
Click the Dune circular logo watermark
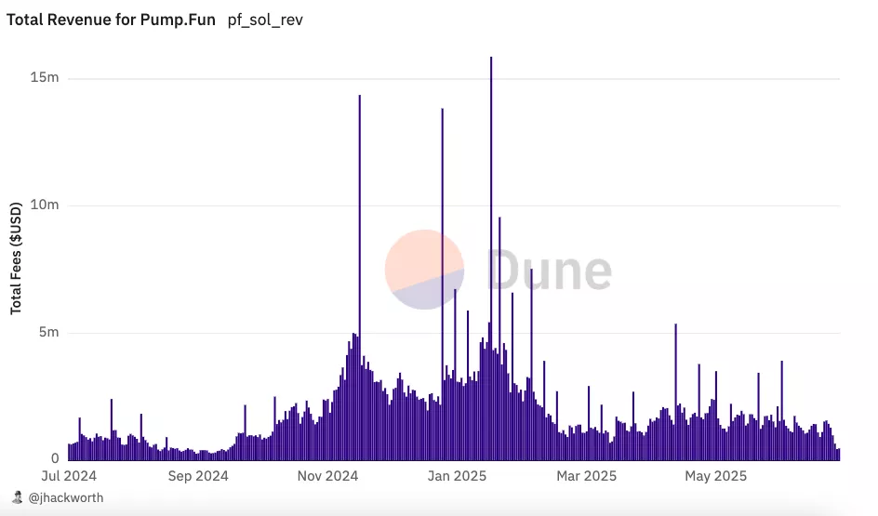point(424,270)
